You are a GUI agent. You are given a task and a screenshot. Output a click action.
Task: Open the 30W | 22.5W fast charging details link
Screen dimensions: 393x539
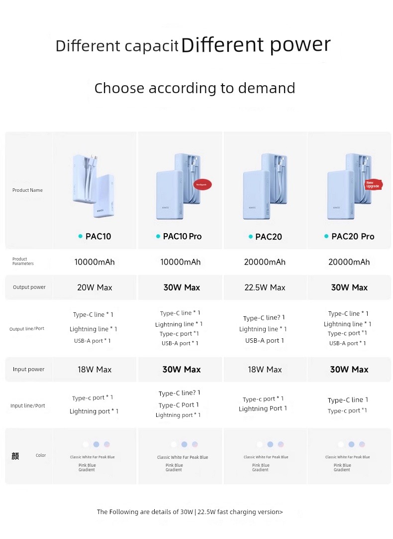[190, 512]
